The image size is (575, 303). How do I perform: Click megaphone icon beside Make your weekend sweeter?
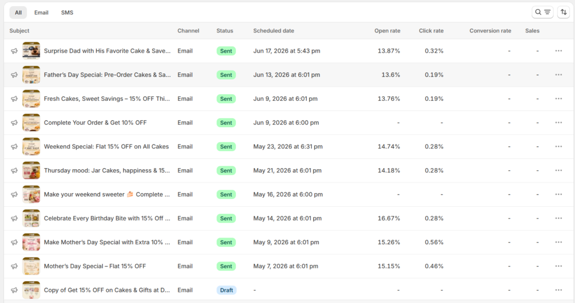click(14, 194)
